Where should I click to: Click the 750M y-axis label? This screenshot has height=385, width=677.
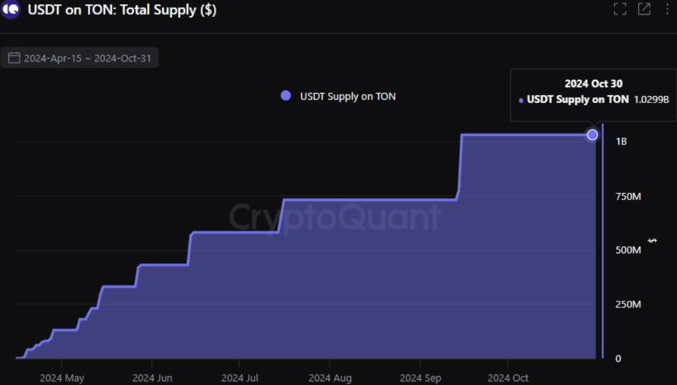pos(628,197)
